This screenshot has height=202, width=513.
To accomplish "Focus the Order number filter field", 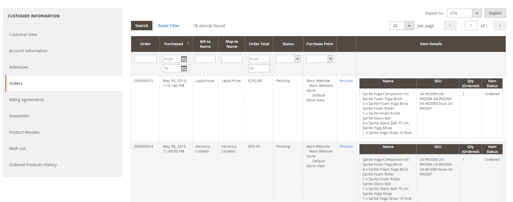I will [145, 59].
